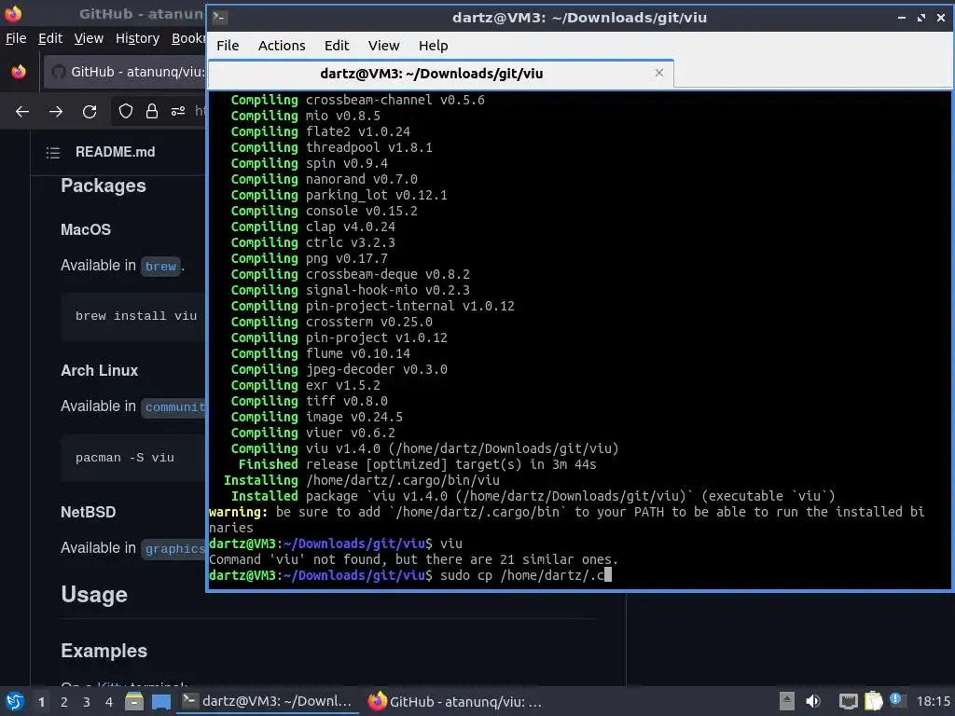The height and width of the screenshot is (716, 955).
Task: Click 'Compiling viu v1.4.0' line
Action: click(x=424, y=448)
